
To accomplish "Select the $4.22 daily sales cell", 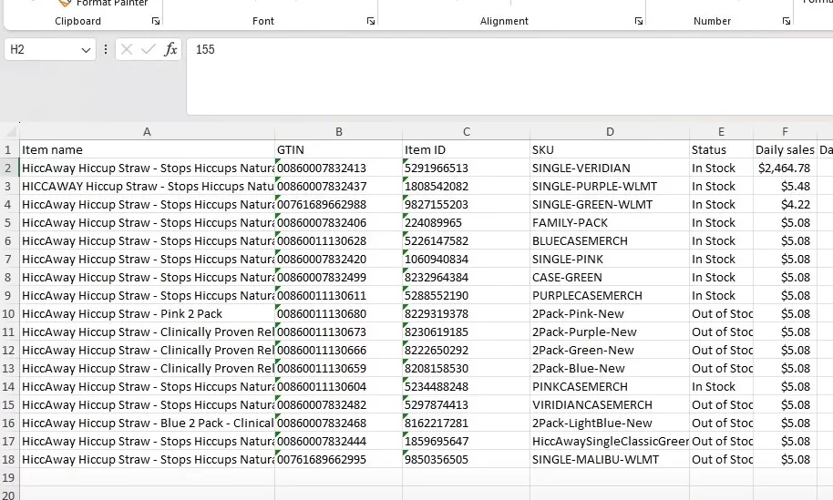I will coord(785,204).
